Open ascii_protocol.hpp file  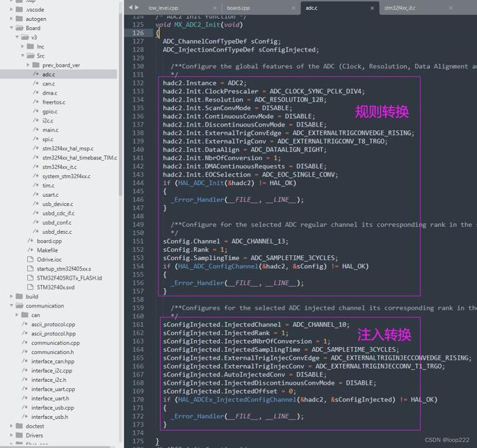54,333
